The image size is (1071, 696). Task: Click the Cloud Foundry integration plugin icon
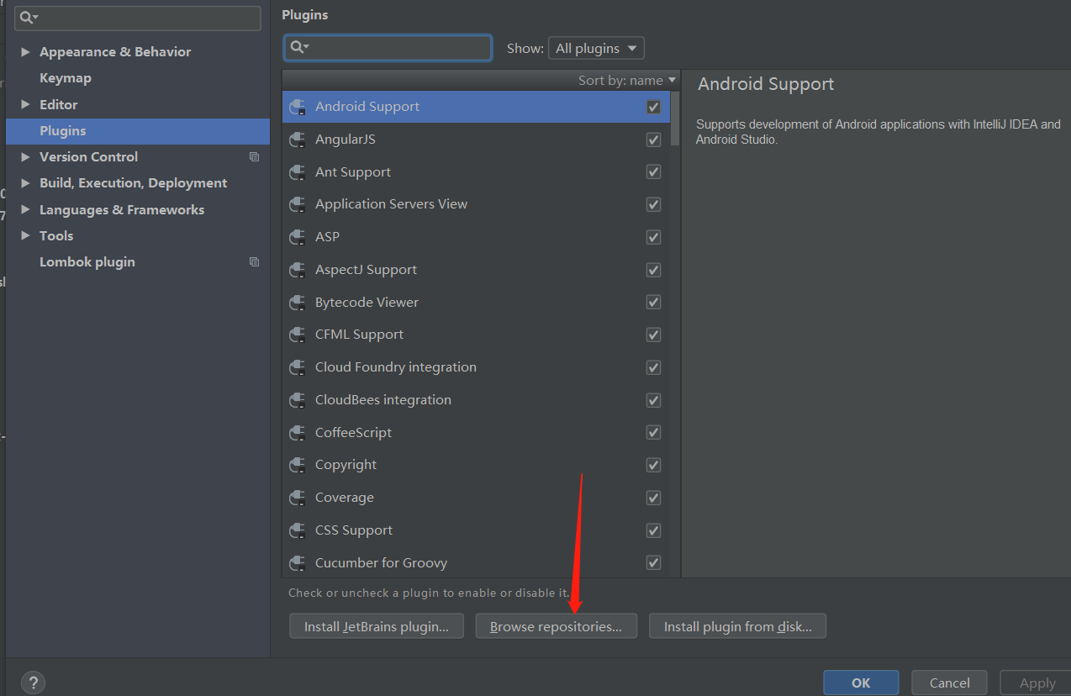click(x=297, y=367)
